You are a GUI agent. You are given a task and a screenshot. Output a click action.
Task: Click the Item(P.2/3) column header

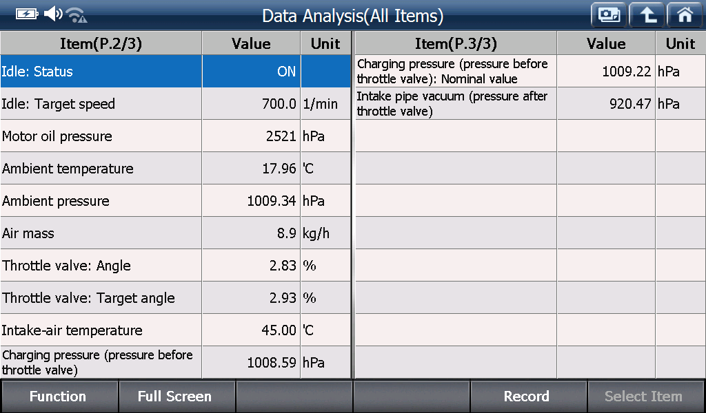coord(101,43)
